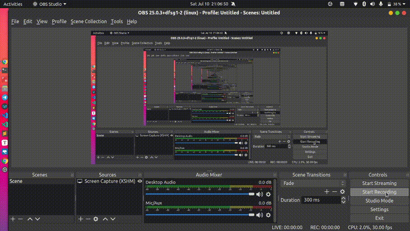The width and height of the screenshot is (410, 231).
Task: Open Sublime Text from the dock
Action: pos(5,134)
